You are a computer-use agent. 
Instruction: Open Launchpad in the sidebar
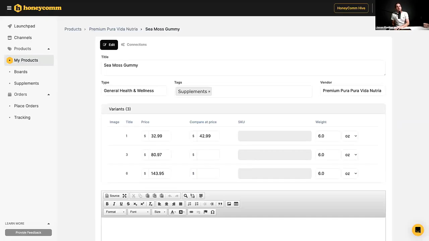[24, 26]
